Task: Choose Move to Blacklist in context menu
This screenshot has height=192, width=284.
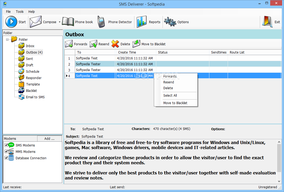Action: pyautogui.click(x=176, y=103)
